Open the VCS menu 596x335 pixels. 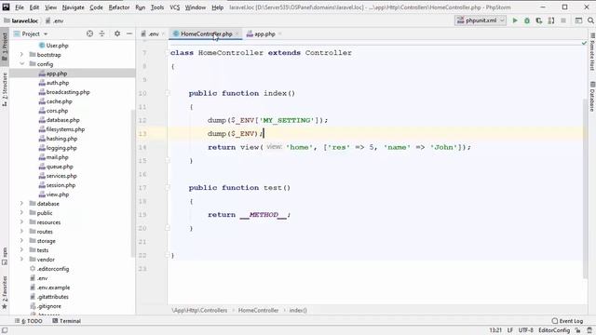[174, 7]
